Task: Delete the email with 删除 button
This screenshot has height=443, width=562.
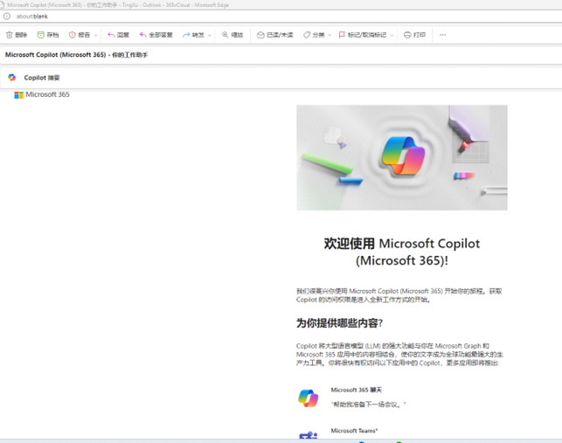Action: [x=17, y=35]
